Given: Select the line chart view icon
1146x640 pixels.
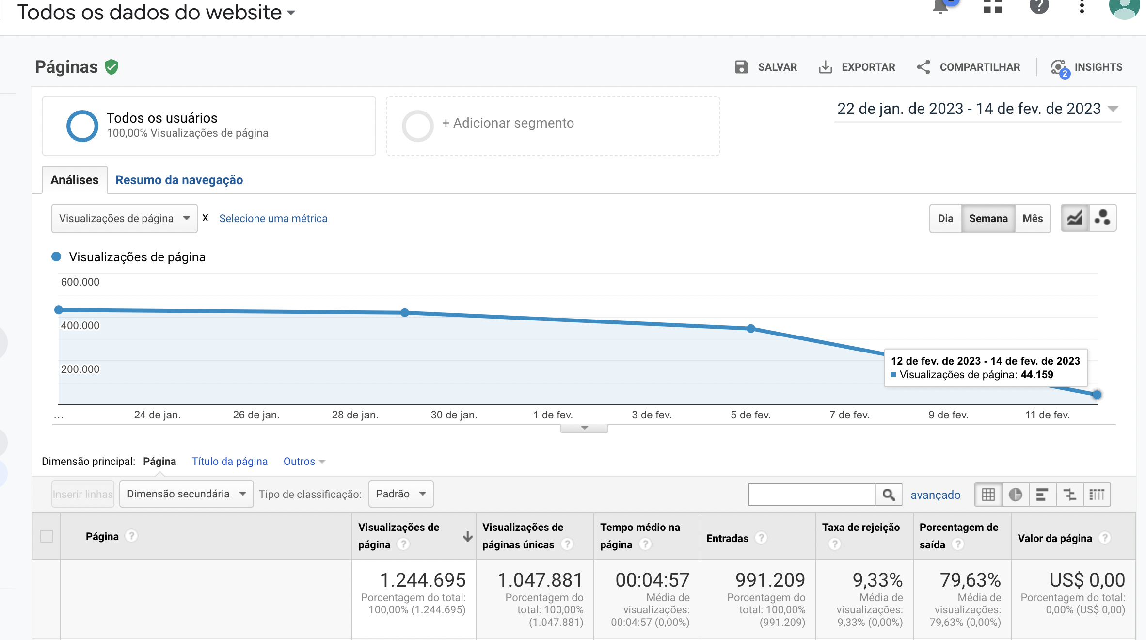Looking at the screenshot, I should [x=1074, y=218].
